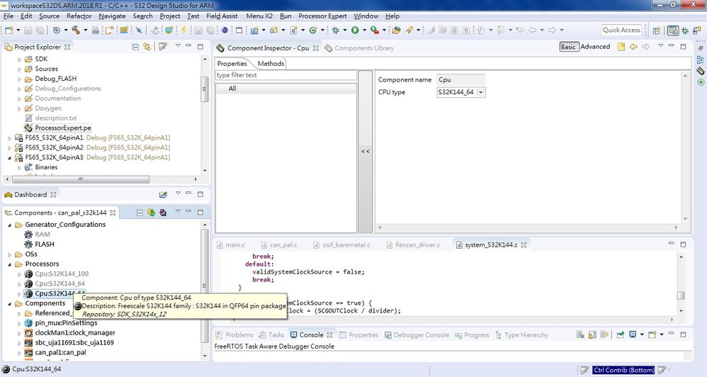707x377 pixels.
Task: Click Quick Access field
Action: [621, 30]
